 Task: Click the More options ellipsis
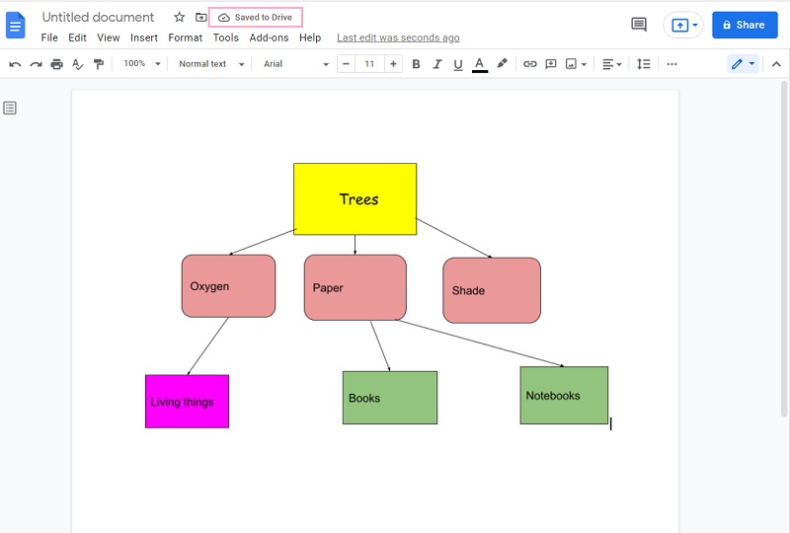[671, 64]
